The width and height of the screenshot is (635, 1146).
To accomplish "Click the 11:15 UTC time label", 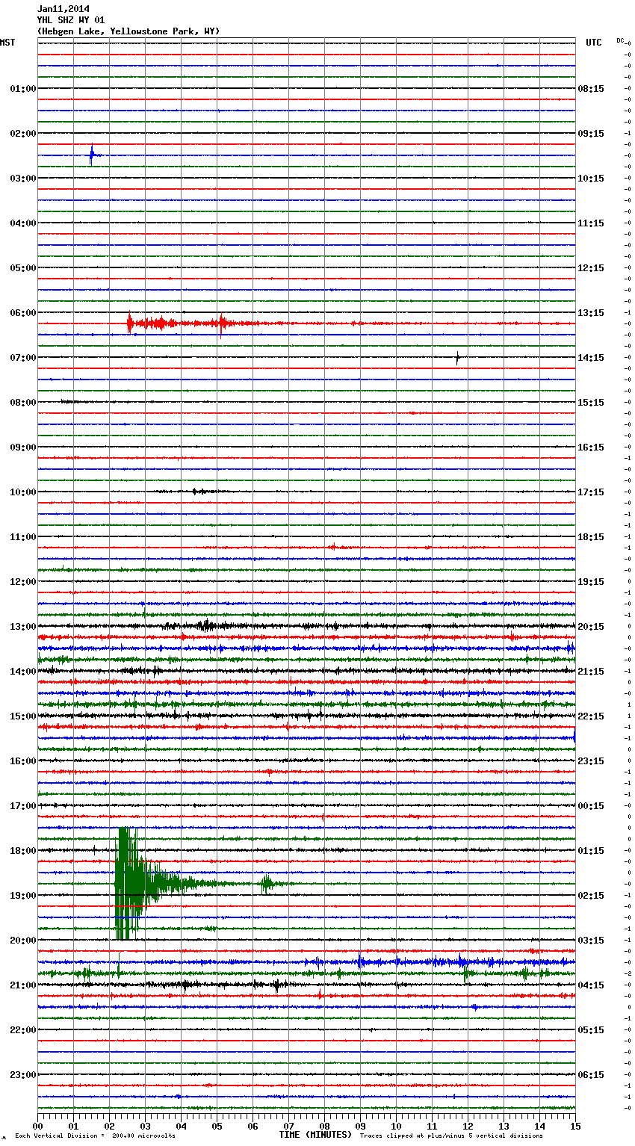I will pyautogui.click(x=591, y=223).
